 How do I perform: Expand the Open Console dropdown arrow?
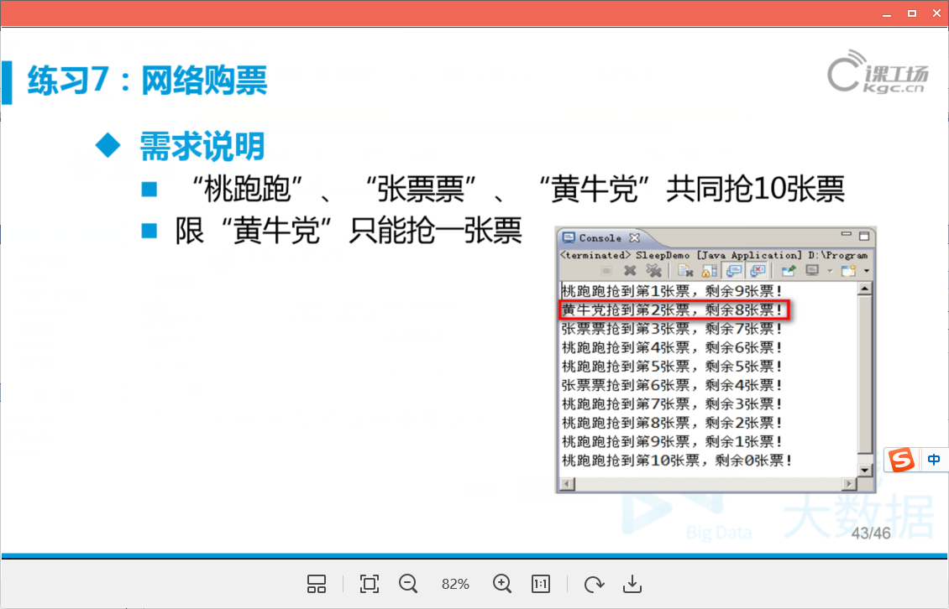click(867, 271)
